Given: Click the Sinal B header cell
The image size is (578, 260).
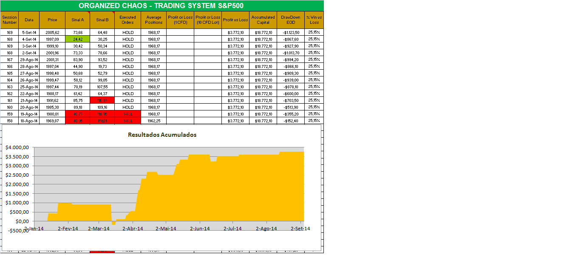Looking at the screenshot, I should (x=102, y=20).
